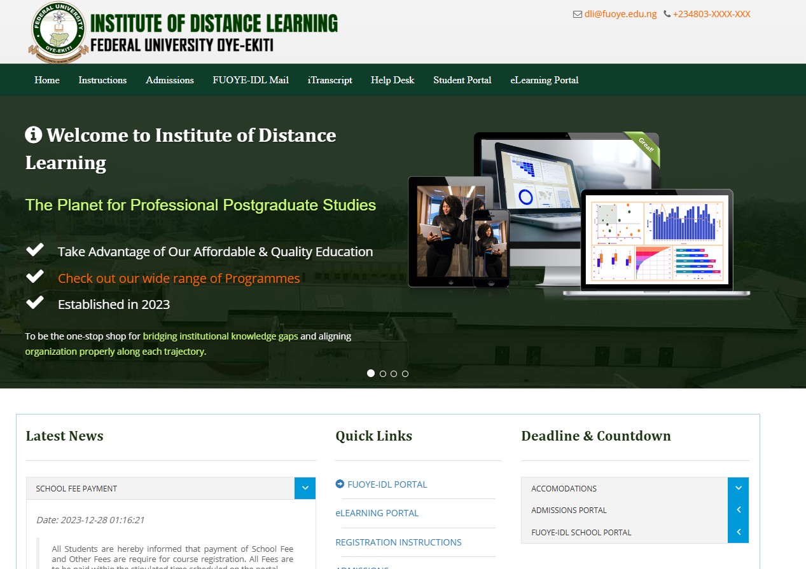Click the 'Established in 2023' text
The image size is (806, 569).
(114, 305)
